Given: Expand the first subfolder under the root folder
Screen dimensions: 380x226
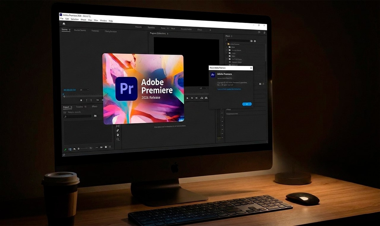Looking at the screenshot, I should [x=227, y=47].
